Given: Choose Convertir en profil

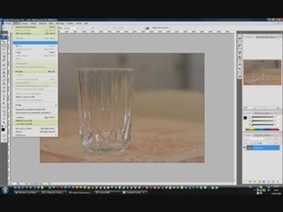Looking at the screenshot, I should coord(35,124).
